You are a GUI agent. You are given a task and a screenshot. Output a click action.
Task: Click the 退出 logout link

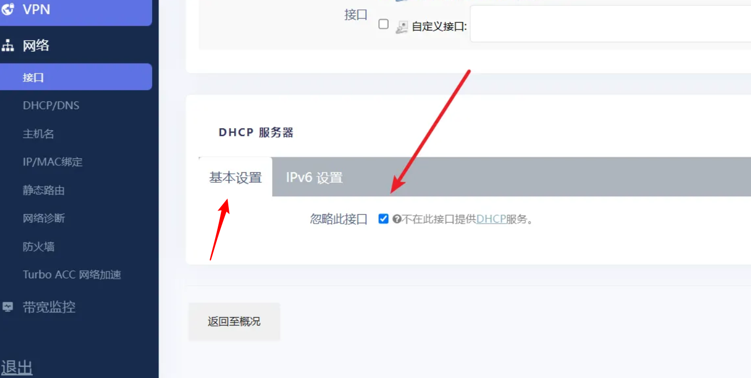(17, 367)
